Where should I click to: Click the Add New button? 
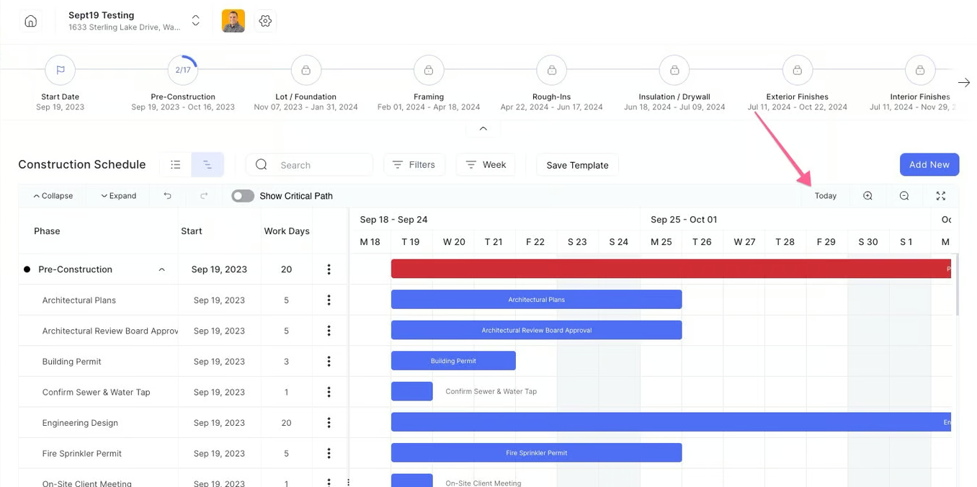click(x=929, y=164)
